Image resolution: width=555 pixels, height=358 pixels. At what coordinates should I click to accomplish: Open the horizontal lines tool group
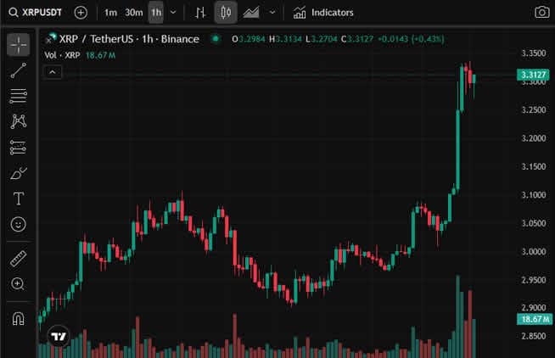(19, 96)
